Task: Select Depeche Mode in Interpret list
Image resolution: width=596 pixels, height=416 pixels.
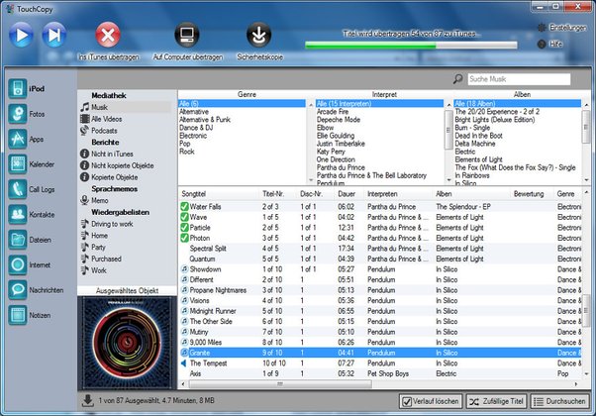Action: [x=339, y=120]
